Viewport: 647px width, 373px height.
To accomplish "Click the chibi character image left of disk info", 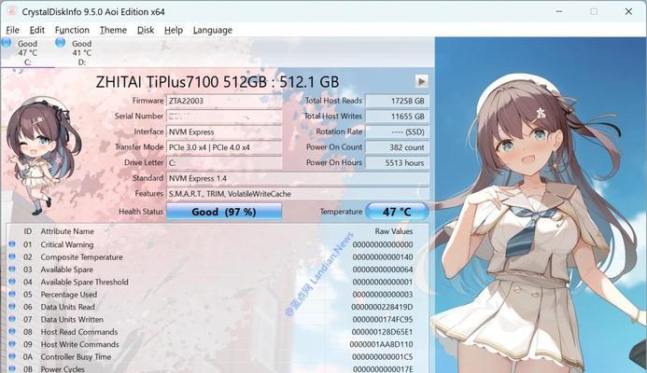I will pyautogui.click(x=43, y=157).
